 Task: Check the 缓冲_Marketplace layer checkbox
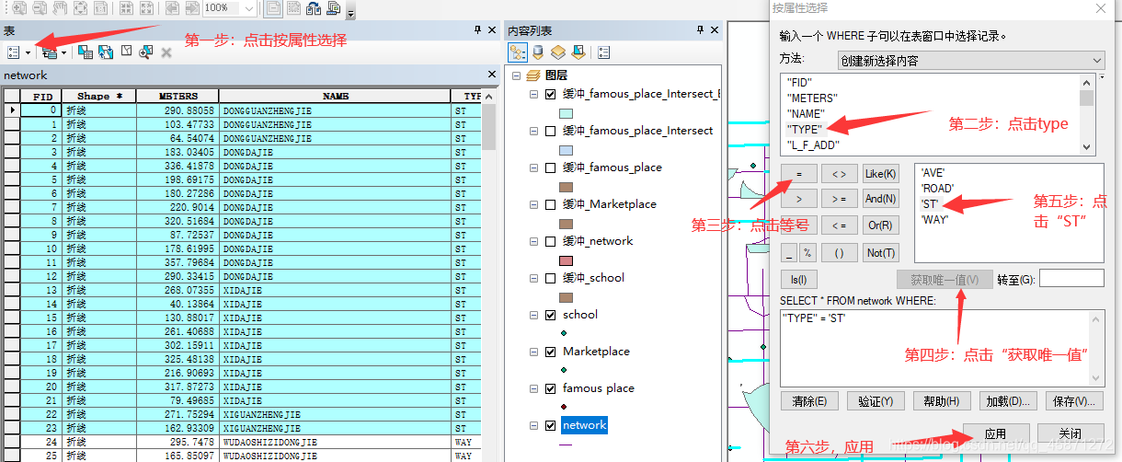[551, 204]
